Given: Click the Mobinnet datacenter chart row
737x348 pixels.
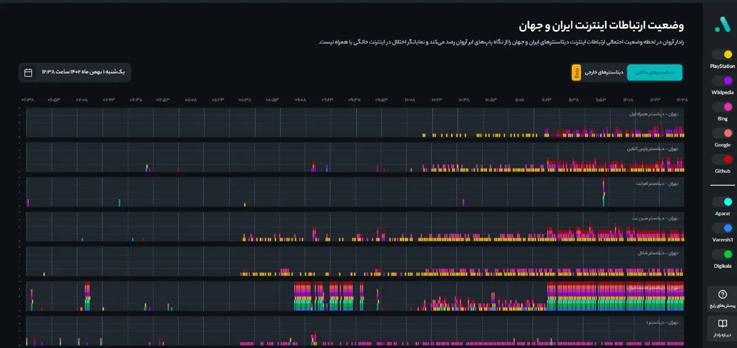Looking at the screenshot, I should (356, 227).
